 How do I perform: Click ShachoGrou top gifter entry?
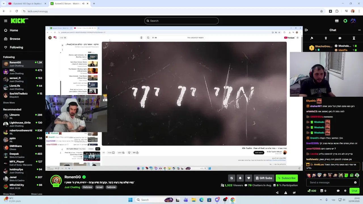[x=320, y=48]
